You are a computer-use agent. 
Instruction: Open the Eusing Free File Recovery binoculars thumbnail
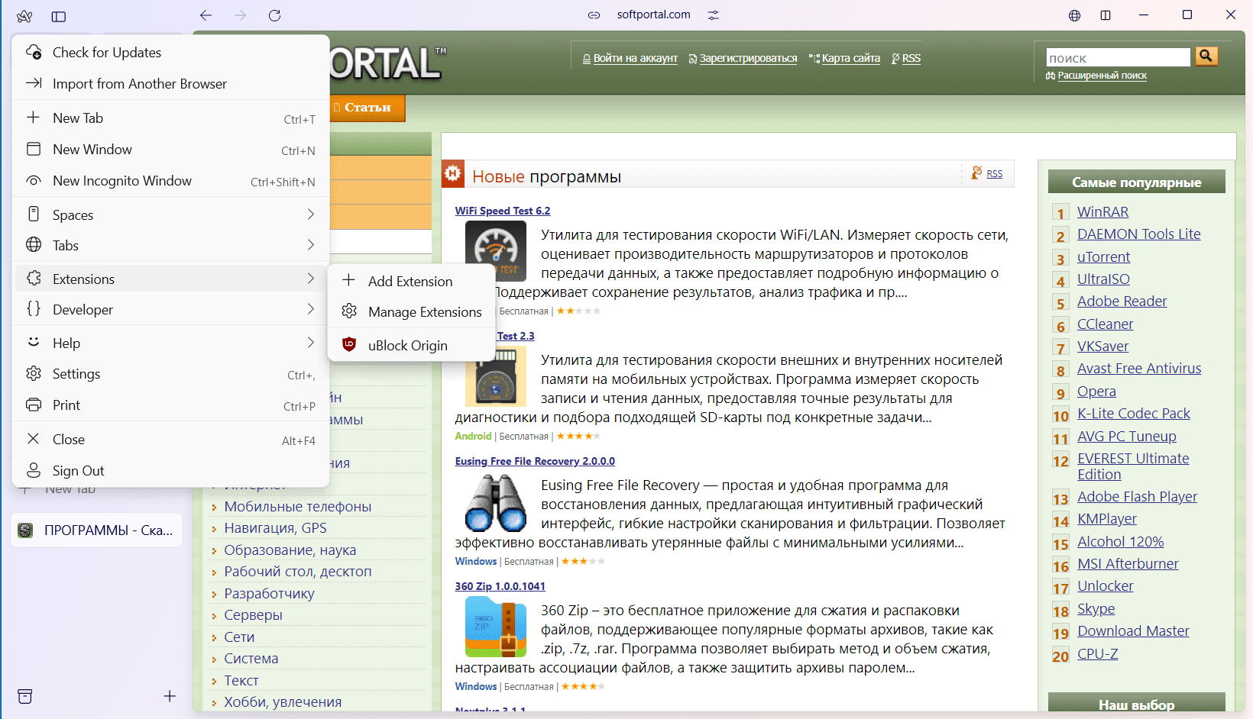click(x=496, y=502)
